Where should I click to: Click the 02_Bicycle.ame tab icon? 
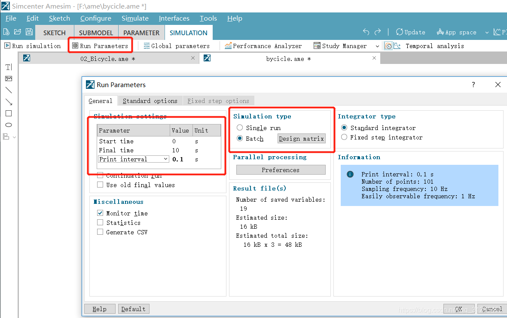coord(27,58)
